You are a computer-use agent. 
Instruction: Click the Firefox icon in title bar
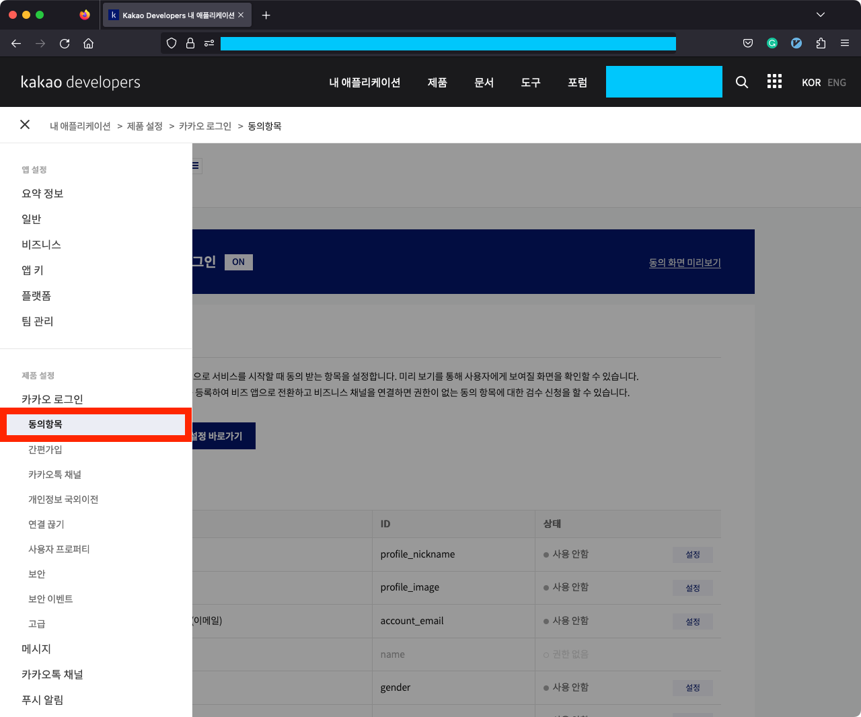coord(85,15)
